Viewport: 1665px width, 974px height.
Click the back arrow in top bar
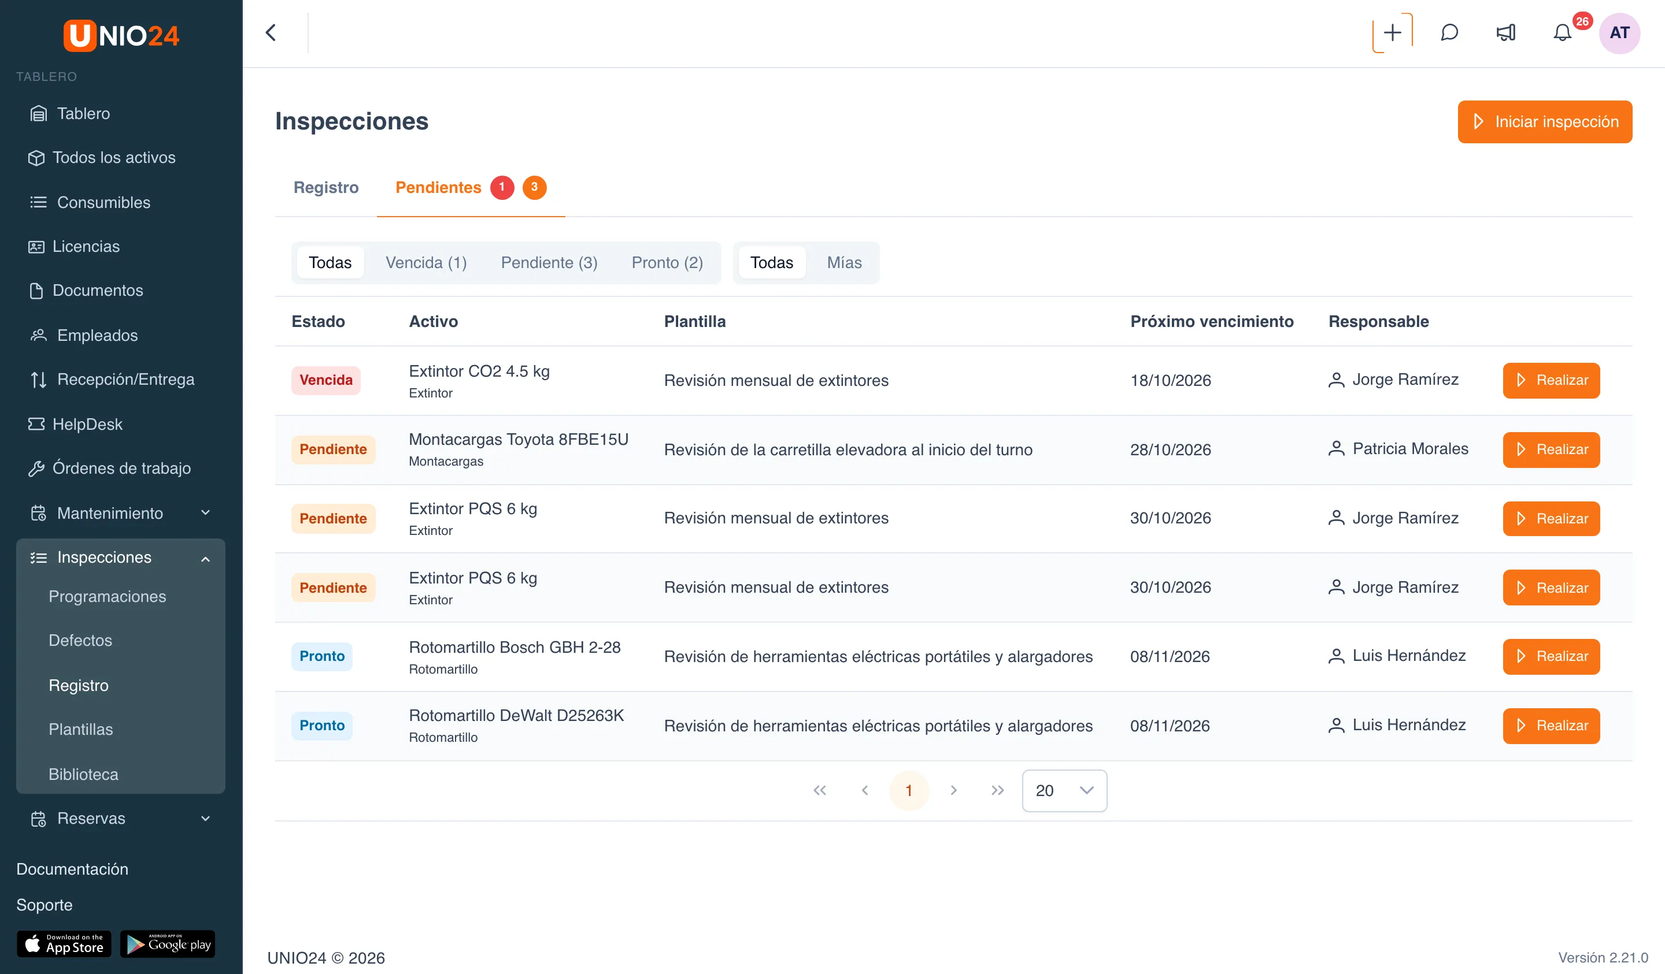[x=271, y=32]
